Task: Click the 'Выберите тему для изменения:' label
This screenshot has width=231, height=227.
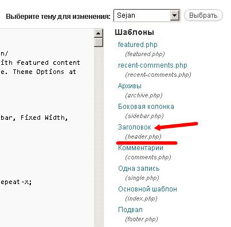Action: point(58,17)
